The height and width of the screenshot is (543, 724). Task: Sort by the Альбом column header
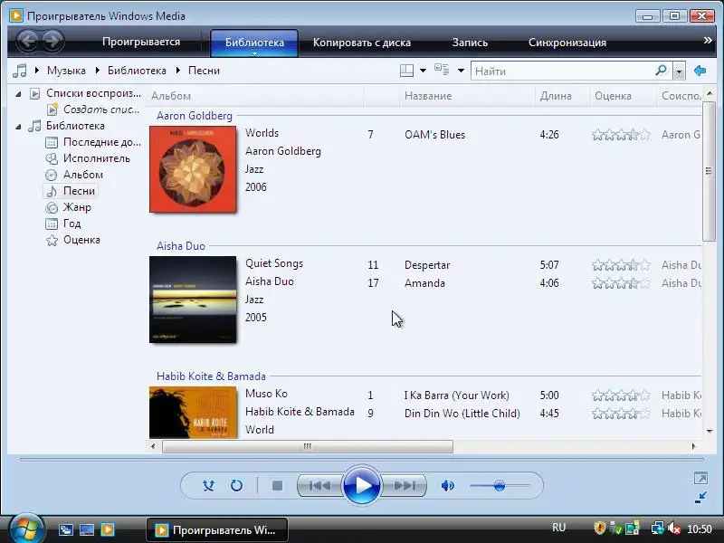(x=255, y=96)
